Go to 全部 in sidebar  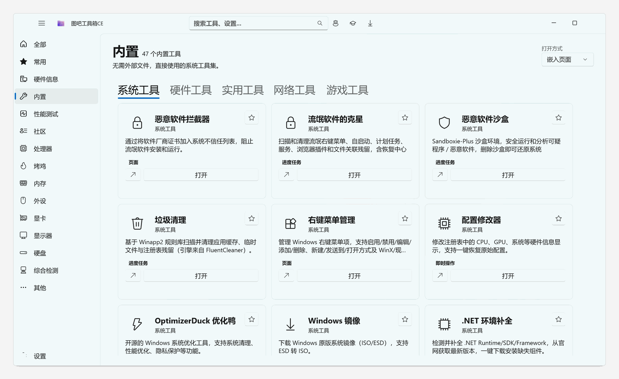(x=56, y=44)
